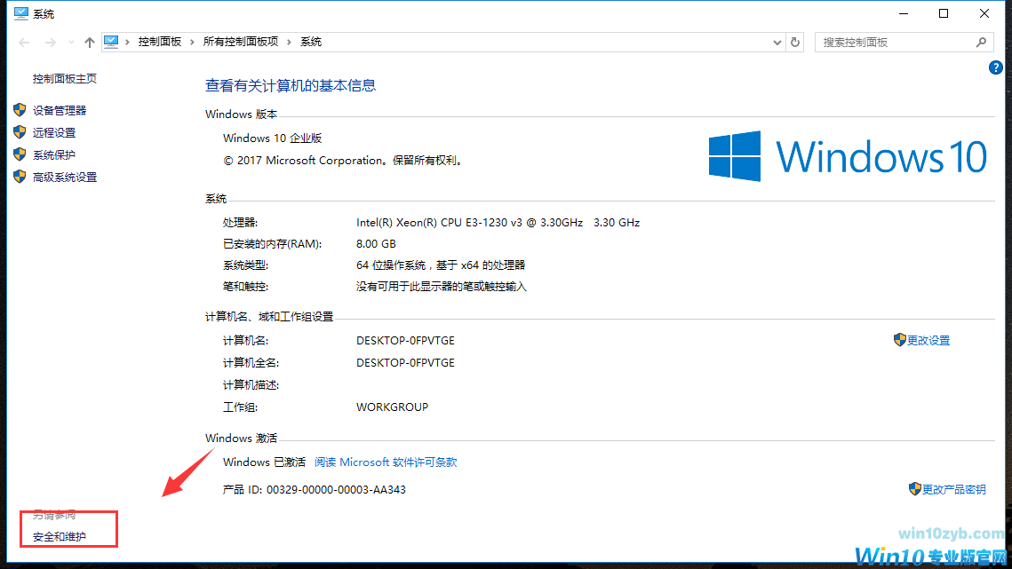The width and height of the screenshot is (1012, 569).
Task: Click the shield icon beside 更改设置
Action: [x=900, y=339]
